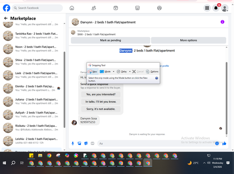234x174 pixels.
Task: Open the Video icon in top bar
Action: [x=116, y=8]
